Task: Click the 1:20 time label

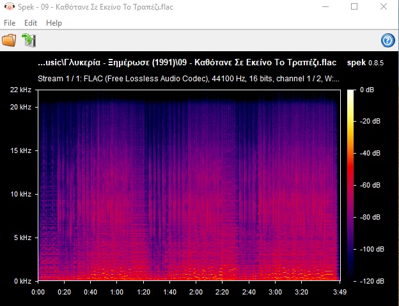Action: coord(143,292)
